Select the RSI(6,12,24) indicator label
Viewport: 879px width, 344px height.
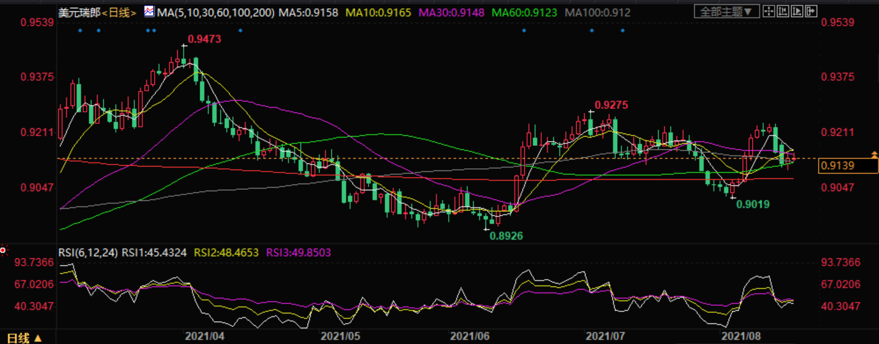[88, 253]
